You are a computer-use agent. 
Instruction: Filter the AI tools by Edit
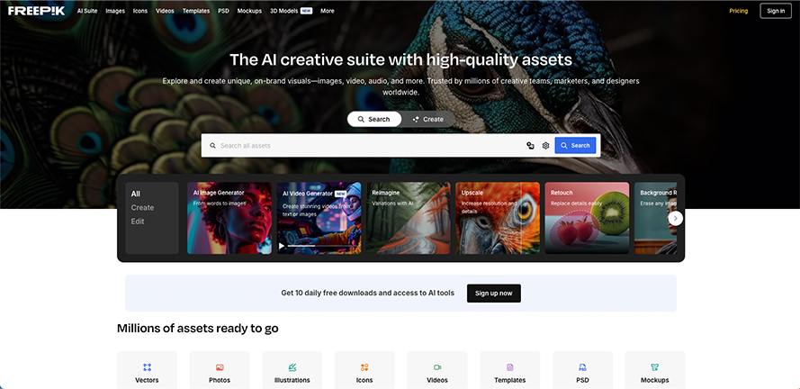click(138, 222)
